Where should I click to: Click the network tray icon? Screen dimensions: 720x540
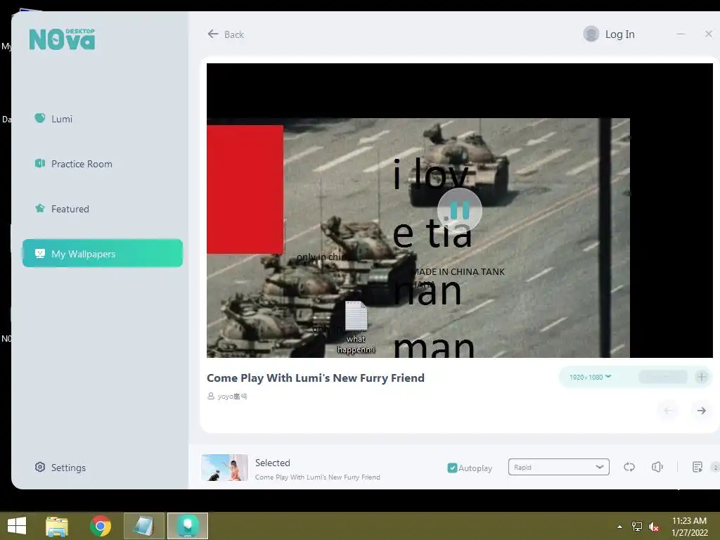coord(637,527)
